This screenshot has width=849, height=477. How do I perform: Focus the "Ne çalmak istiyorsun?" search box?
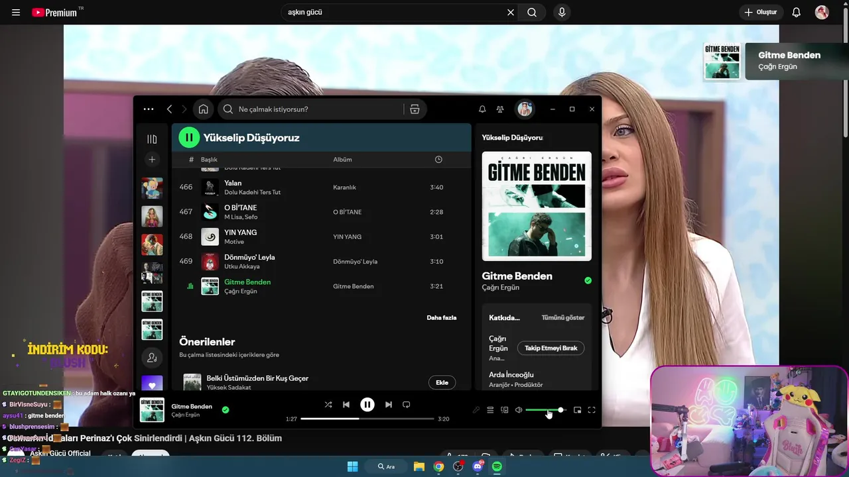pyautogui.click(x=312, y=109)
